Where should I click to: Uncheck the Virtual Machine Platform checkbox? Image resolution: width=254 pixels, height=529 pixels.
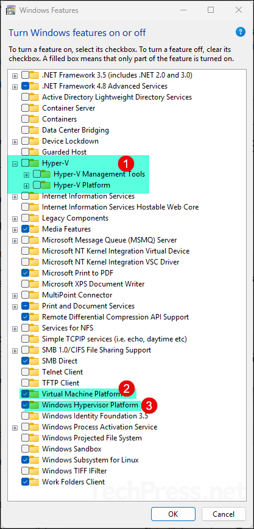tap(25, 394)
